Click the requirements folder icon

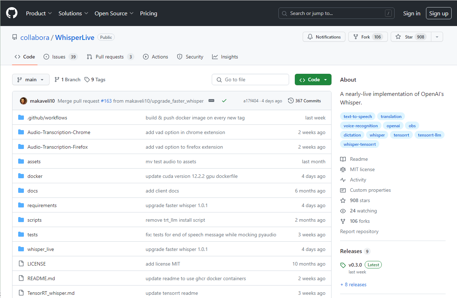point(21,205)
